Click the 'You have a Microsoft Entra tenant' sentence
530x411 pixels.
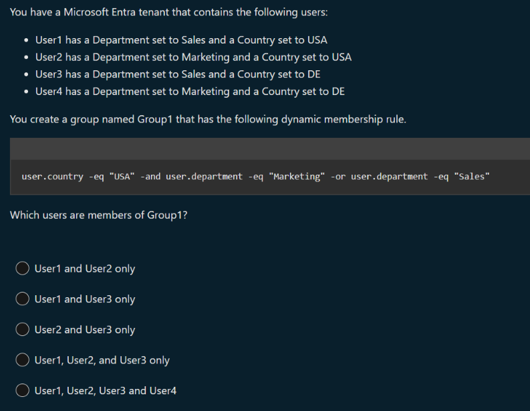coord(168,14)
